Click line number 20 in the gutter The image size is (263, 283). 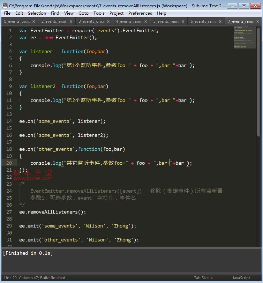pyautogui.click(x=9, y=163)
